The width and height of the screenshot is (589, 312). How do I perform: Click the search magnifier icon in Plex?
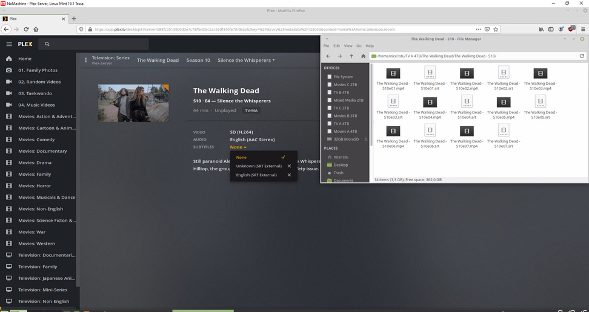point(47,44)
